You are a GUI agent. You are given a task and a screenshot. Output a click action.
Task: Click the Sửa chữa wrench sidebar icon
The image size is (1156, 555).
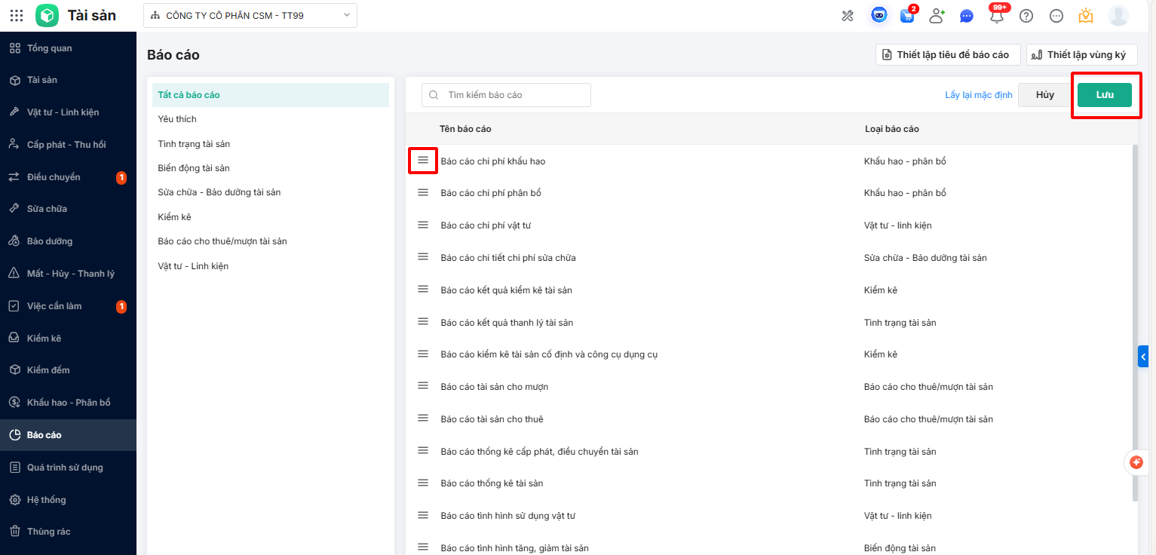coord(14,209)
